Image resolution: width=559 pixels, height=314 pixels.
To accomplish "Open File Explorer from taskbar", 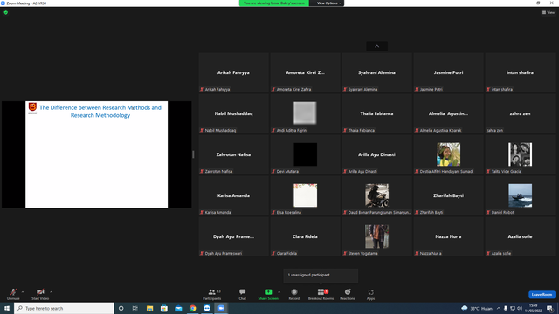I will click(149, 308).
